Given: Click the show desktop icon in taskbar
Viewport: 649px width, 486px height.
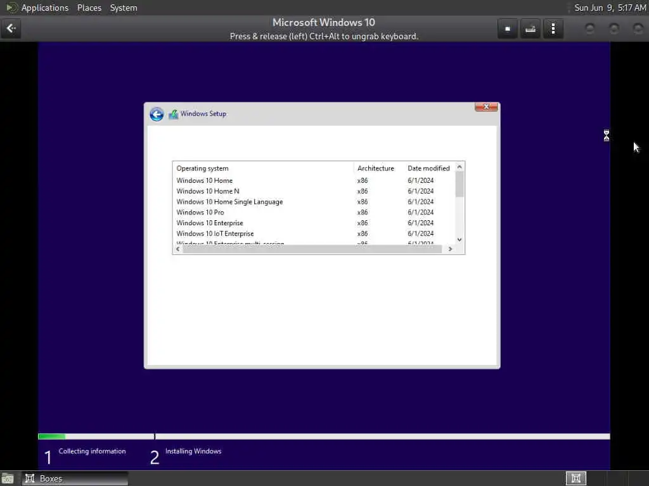Looking at the screenshot, I should 8,478.
